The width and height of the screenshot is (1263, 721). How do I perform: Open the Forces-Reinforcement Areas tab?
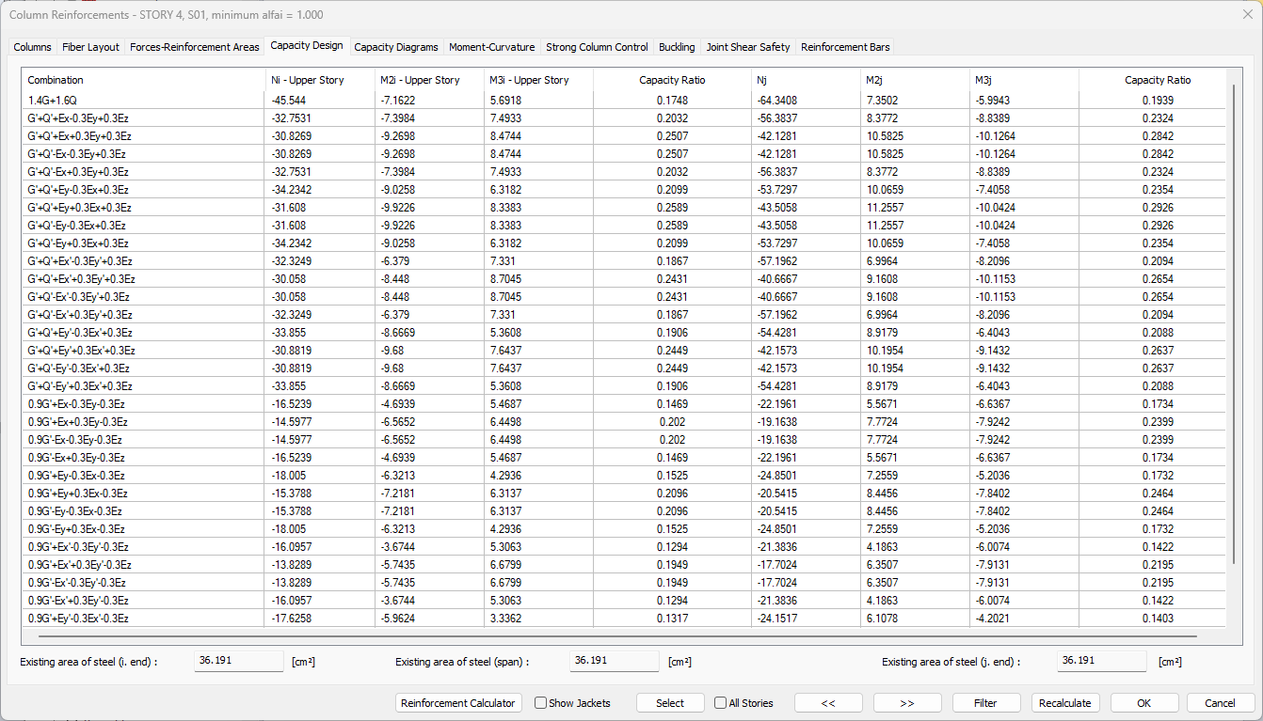[195, 47]
